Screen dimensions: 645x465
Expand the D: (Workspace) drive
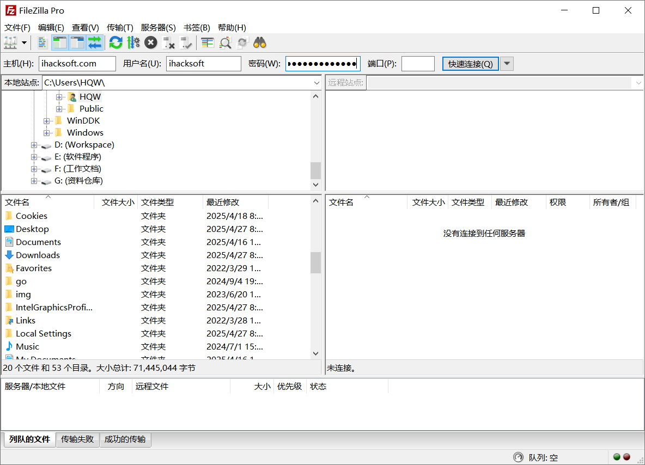click(x=34, y=145)
